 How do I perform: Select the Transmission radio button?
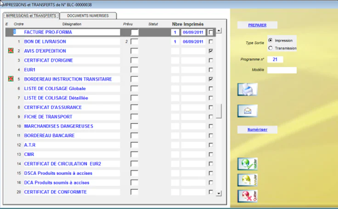(270, 48)
